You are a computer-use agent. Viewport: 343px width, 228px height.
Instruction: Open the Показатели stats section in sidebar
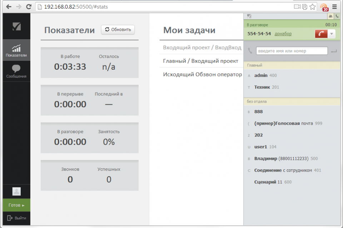point(16,50)
